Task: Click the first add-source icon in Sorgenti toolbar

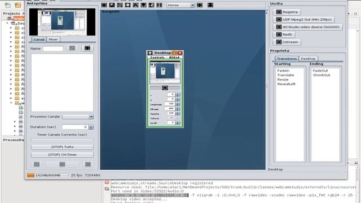Action: [x=104, y=5]
